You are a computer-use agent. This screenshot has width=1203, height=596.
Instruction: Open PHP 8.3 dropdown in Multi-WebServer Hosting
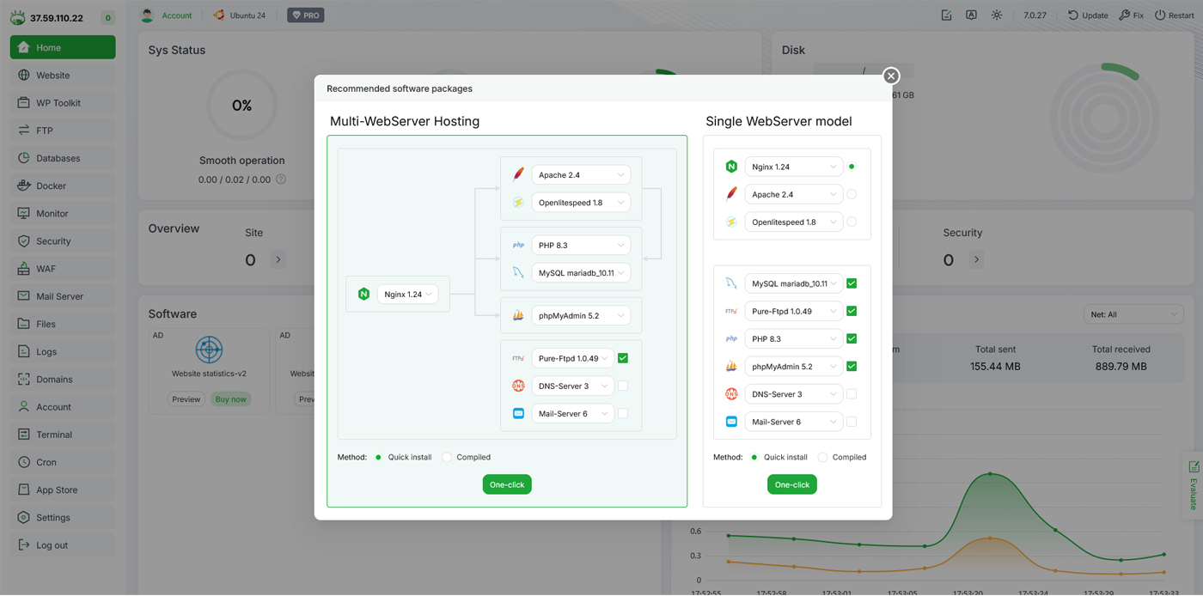(581, 246)
